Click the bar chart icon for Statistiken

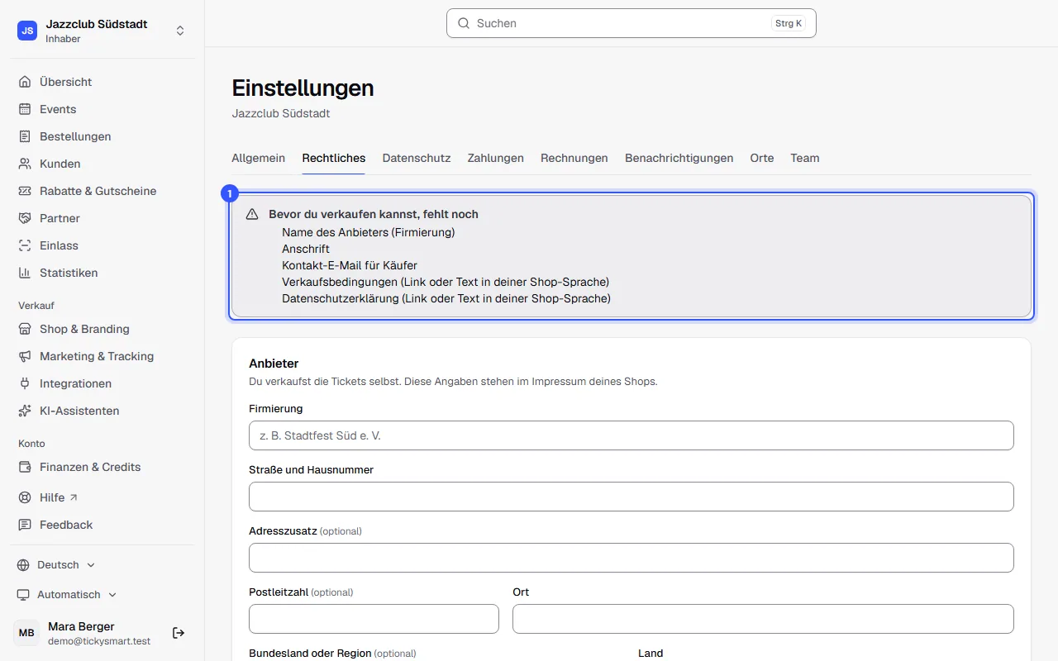pos(25,273)
